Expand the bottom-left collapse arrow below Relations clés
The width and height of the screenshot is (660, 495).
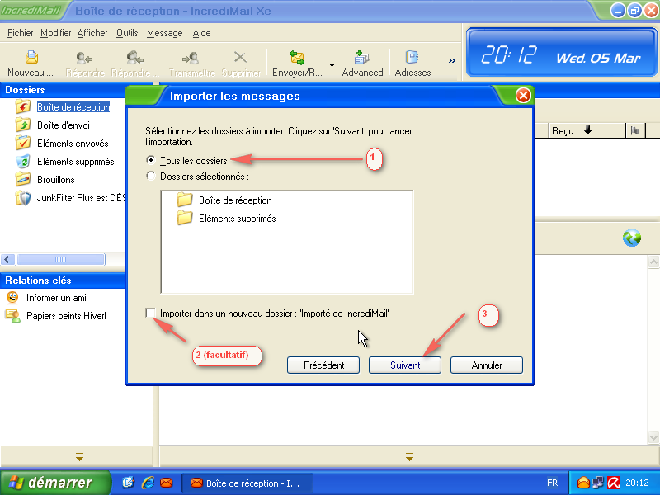(x=79, y=456)
